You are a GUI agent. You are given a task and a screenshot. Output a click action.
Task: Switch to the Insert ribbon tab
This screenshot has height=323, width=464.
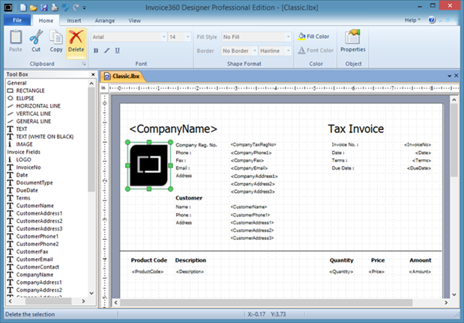coord(74,21)
